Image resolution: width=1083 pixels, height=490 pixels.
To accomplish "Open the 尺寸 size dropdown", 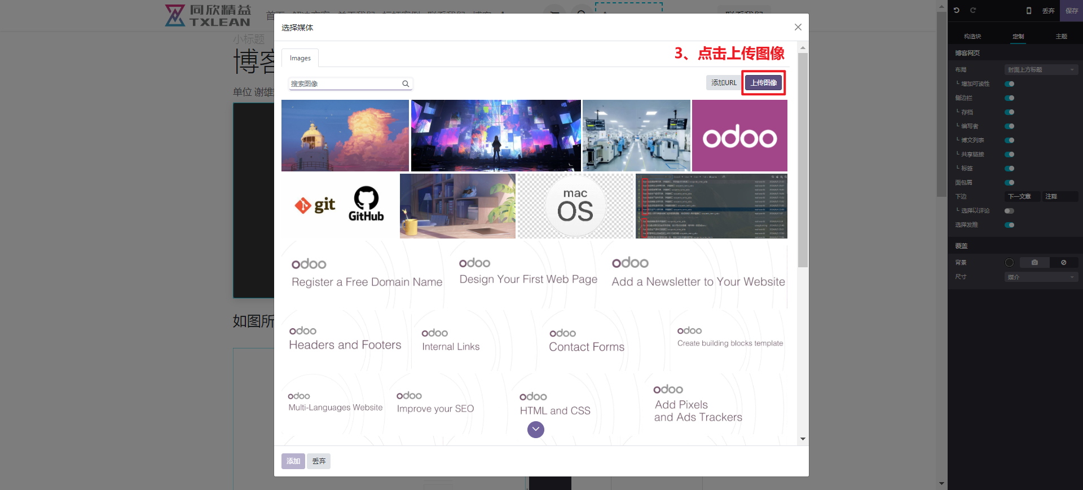I will pos(1041,277).
